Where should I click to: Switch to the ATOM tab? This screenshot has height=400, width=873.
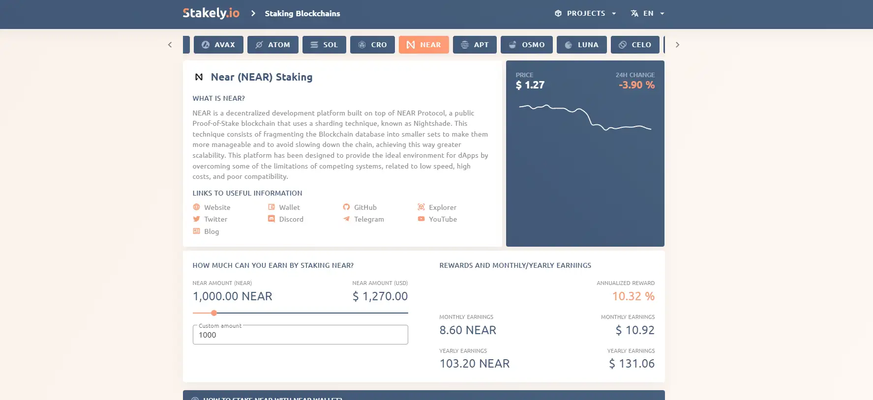(x=272, y=45)
